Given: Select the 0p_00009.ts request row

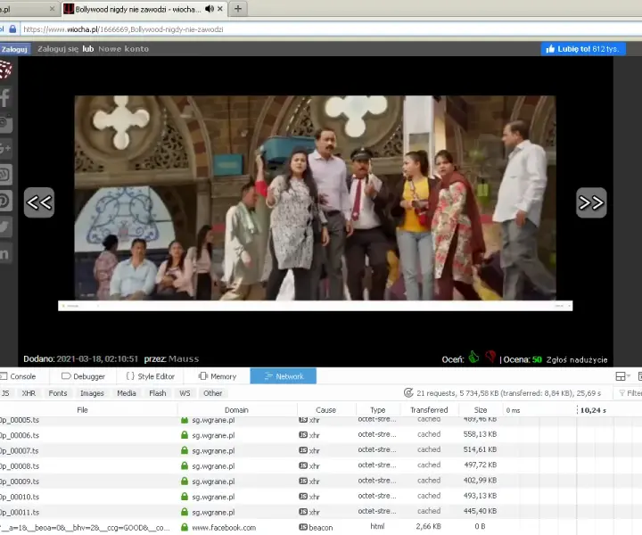Looking at the screenshot, I should tap(321, 481).
